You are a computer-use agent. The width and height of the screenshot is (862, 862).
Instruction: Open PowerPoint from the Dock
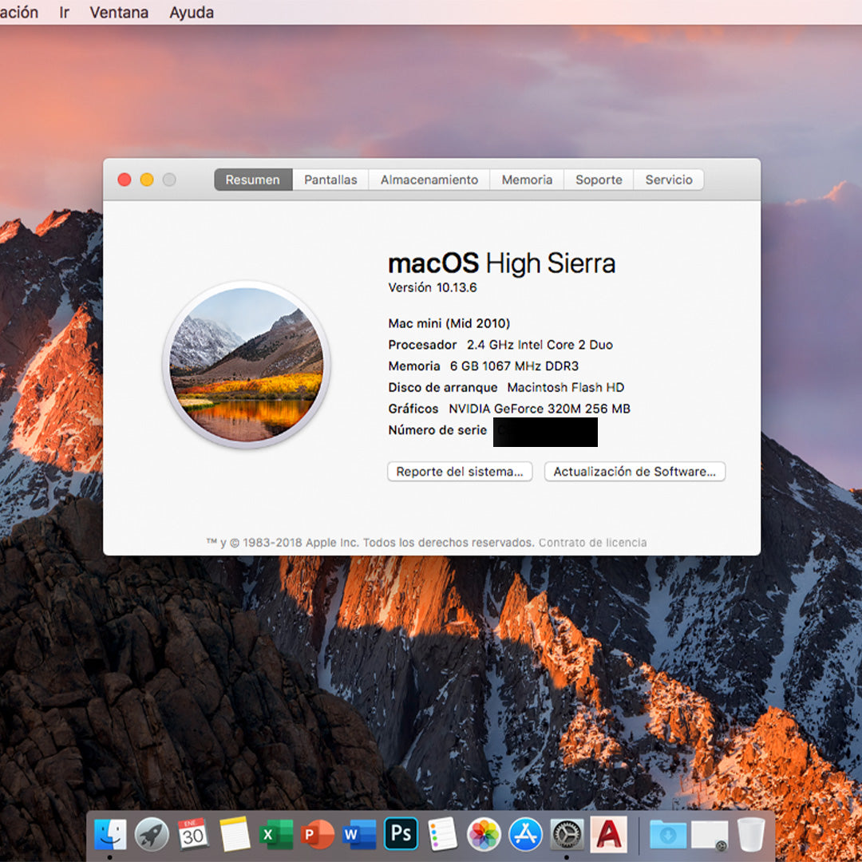(318, 833)
